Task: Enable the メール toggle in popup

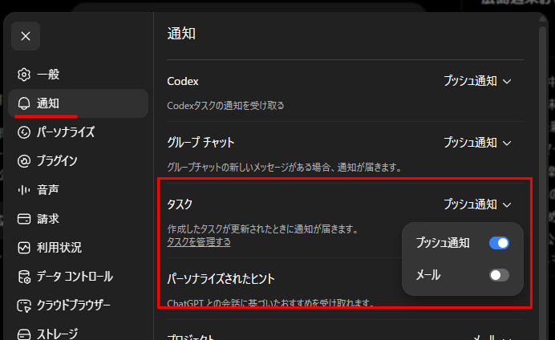Action: point(499,275)
